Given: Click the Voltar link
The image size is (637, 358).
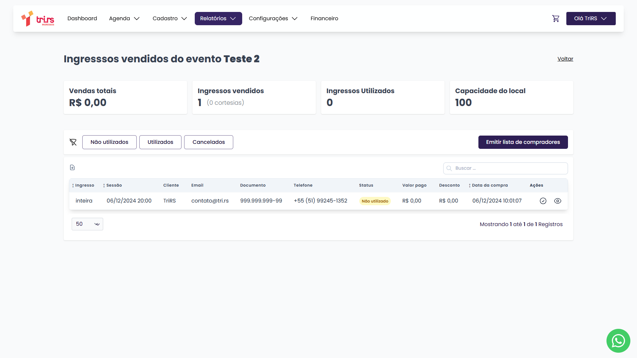Looking at the screenshot, I should [x=565, y=59].
